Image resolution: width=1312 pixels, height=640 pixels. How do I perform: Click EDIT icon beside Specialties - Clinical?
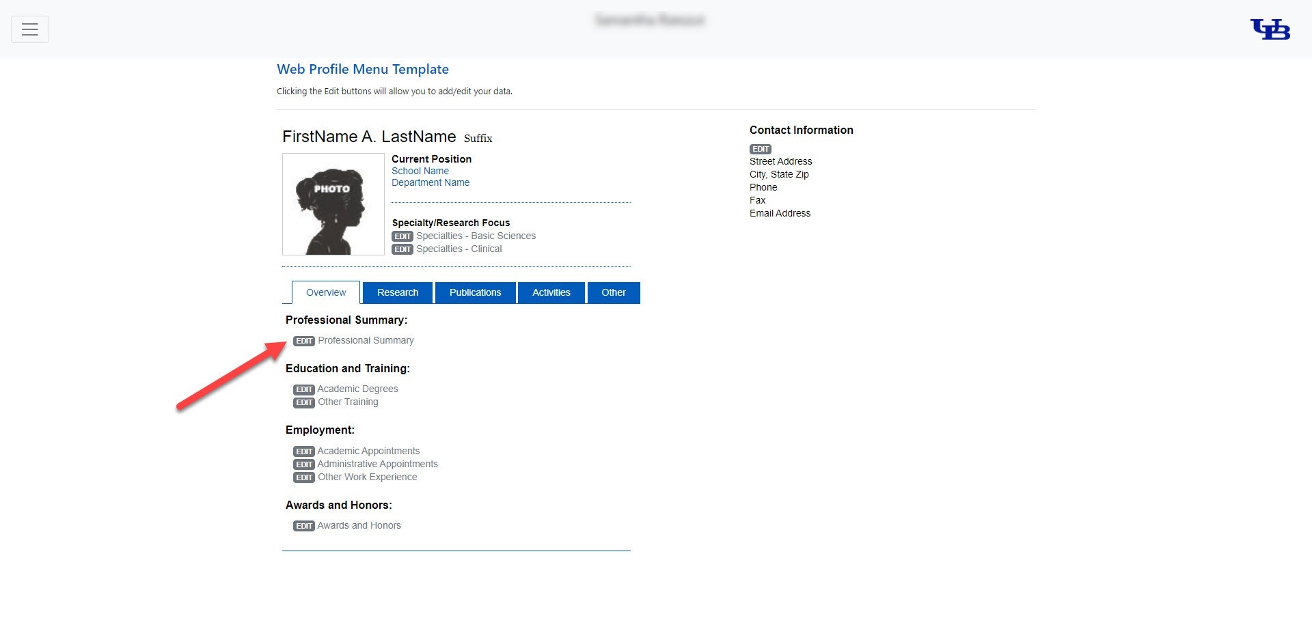coord(402,249)
